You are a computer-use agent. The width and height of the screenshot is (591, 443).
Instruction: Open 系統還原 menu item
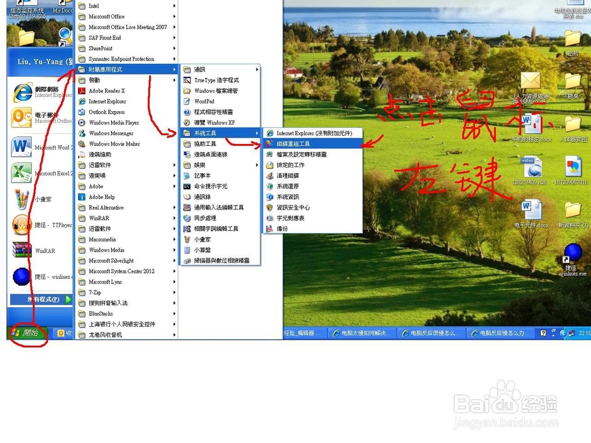pyautogui.click(x=313, y=186)
